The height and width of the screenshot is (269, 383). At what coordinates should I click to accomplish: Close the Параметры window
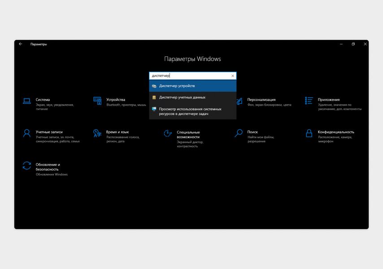pos(365,44)
